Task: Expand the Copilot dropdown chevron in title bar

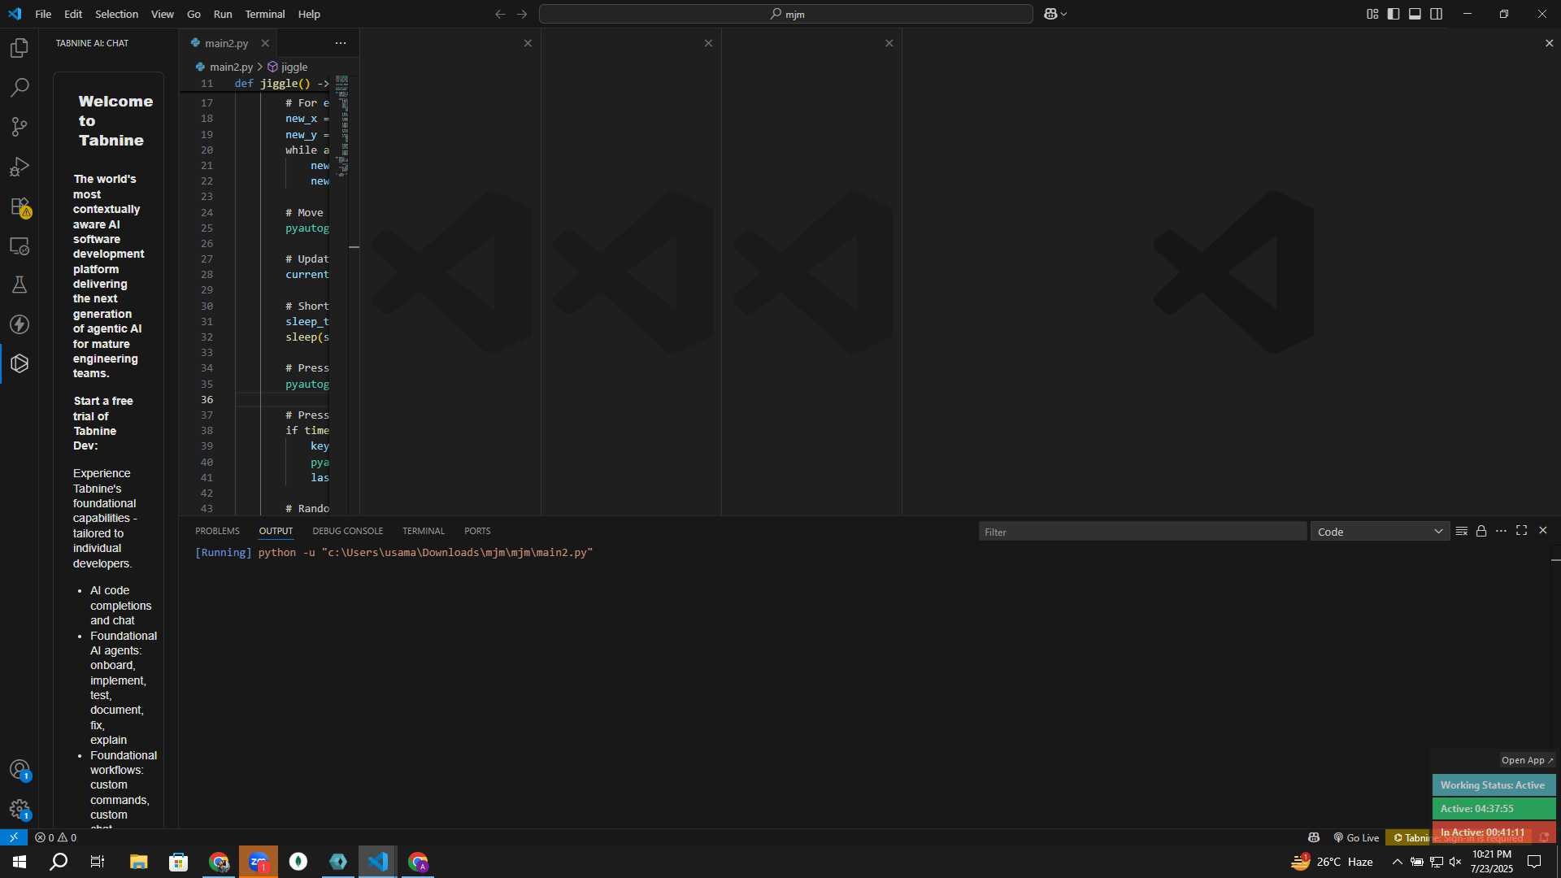Action: coord(1063,14)
